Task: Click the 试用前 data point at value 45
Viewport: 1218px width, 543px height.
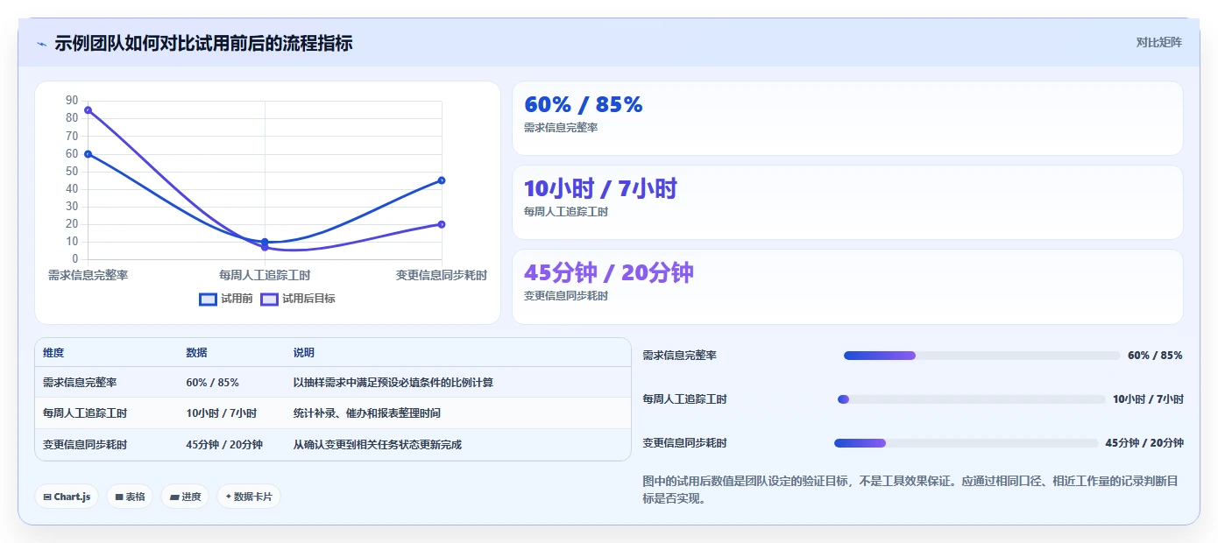Action: click(442, 180)
